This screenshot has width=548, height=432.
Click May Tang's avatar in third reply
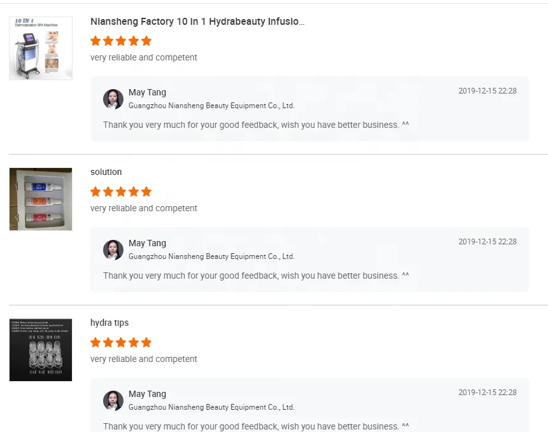click(113, 401)
